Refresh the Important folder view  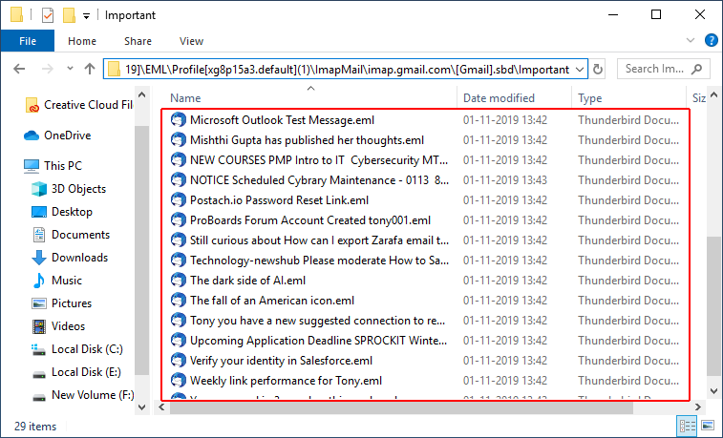[x=598, y=70]
